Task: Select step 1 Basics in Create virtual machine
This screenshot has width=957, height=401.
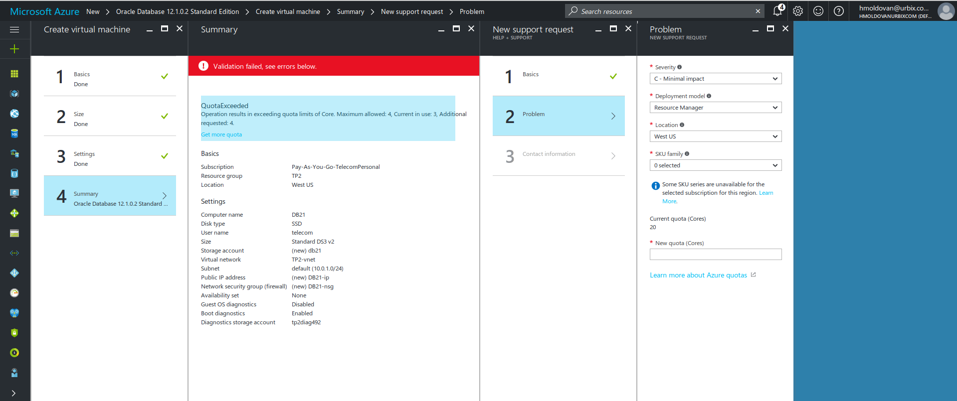Action: tap(110, 76)
